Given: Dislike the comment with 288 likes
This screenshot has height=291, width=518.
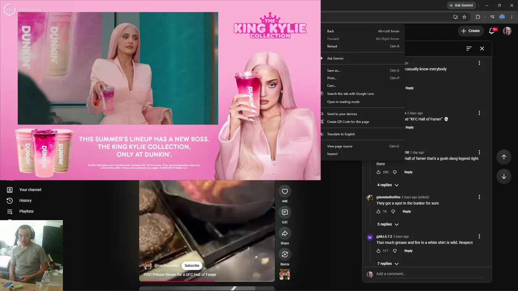Looking at the screenshot, I should tap(395, 172).
